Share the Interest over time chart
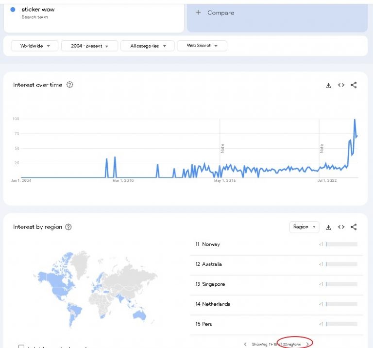373x348 pixels. pos(354,85)
